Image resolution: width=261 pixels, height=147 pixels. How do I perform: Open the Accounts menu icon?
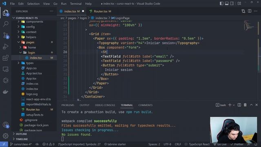click(x=6, y=125)
